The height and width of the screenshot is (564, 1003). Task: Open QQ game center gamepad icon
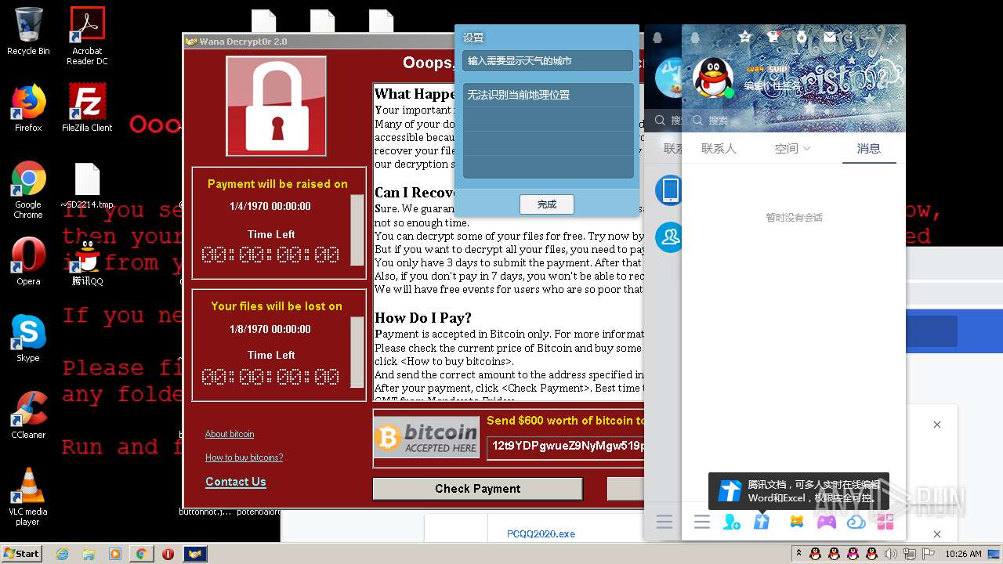[827, 522]
